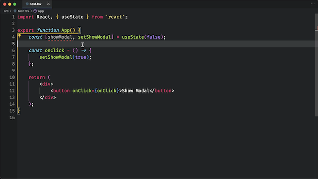Click the underlined showModal variable

60,37
